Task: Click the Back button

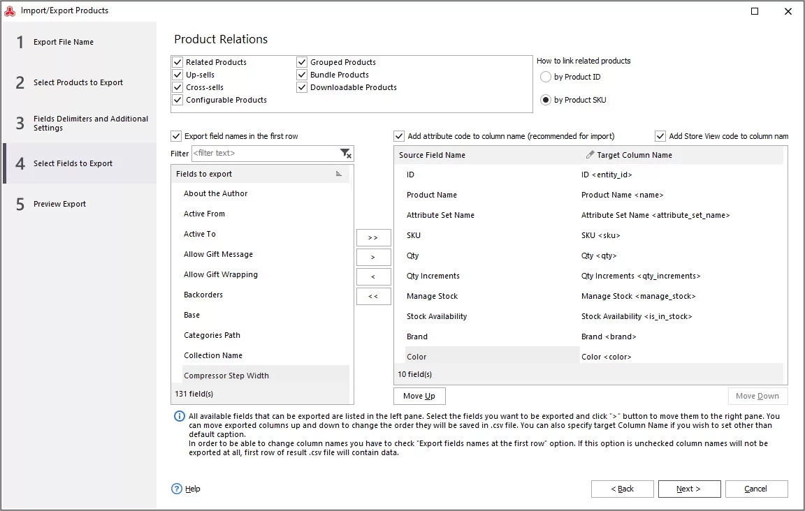Action: pos(622,489)
